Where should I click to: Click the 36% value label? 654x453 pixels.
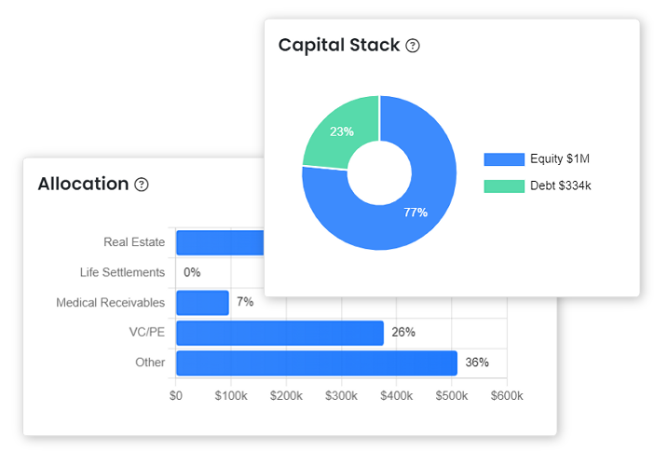point(477,363)
